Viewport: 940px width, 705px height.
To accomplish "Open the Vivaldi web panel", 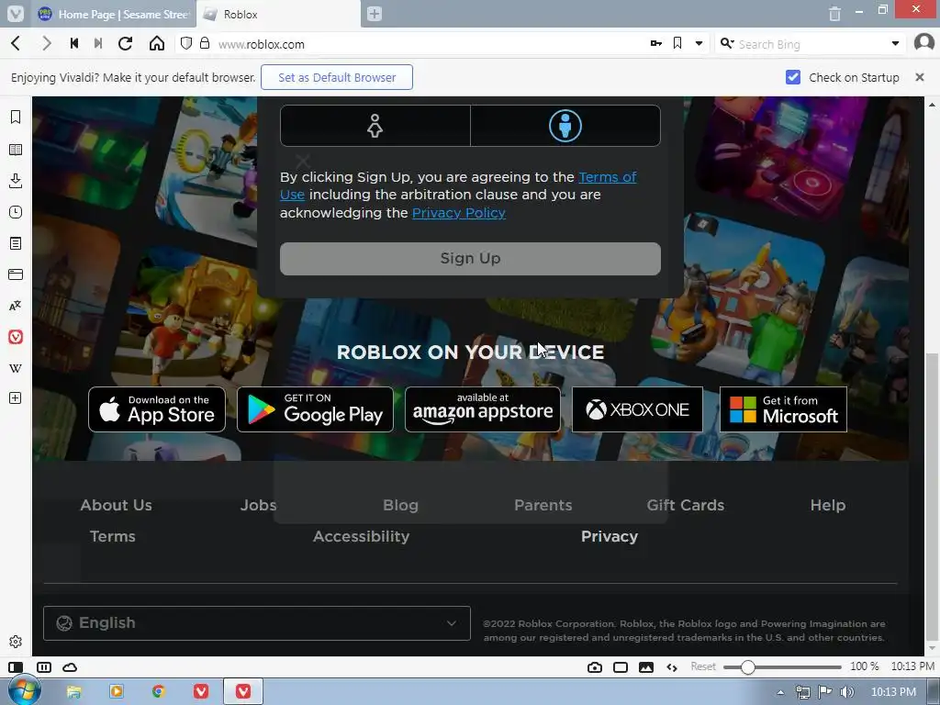I will coord(16,337).
